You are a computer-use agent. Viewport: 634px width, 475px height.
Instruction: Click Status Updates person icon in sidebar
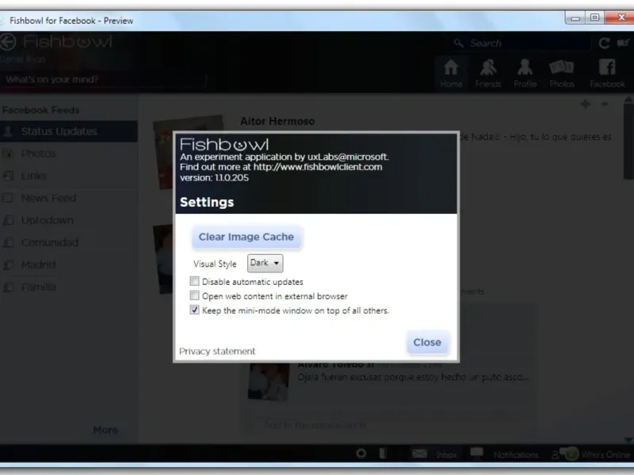click(8, 131)
